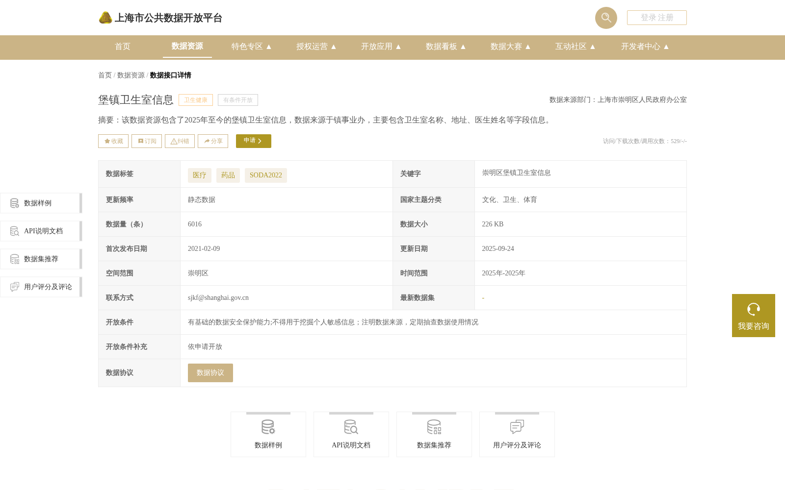Expand the 互动社区 nav dropdown
785x490 pixels.
(576, 47)
